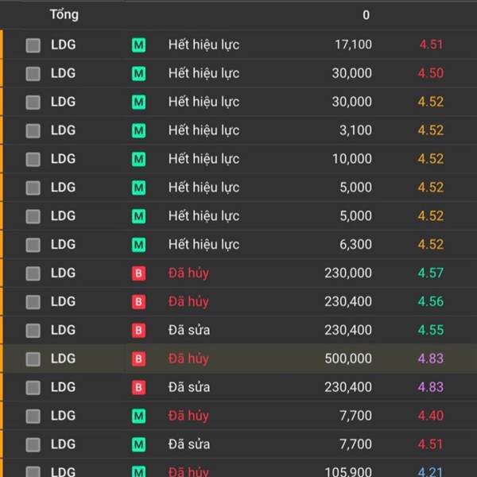This screenshot has height=477, width=477.
Task: Check the box for the 6,300 order
Action: 33,245
